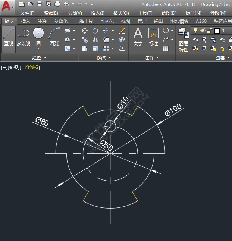The width and height of the screenshot is (232, 241).
Task: Open the 圆 (Circle) options dropdown arrow
Action: [38, 48]
